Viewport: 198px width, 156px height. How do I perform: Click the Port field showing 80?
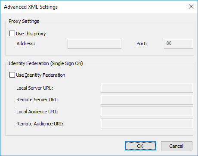[178, 44]
